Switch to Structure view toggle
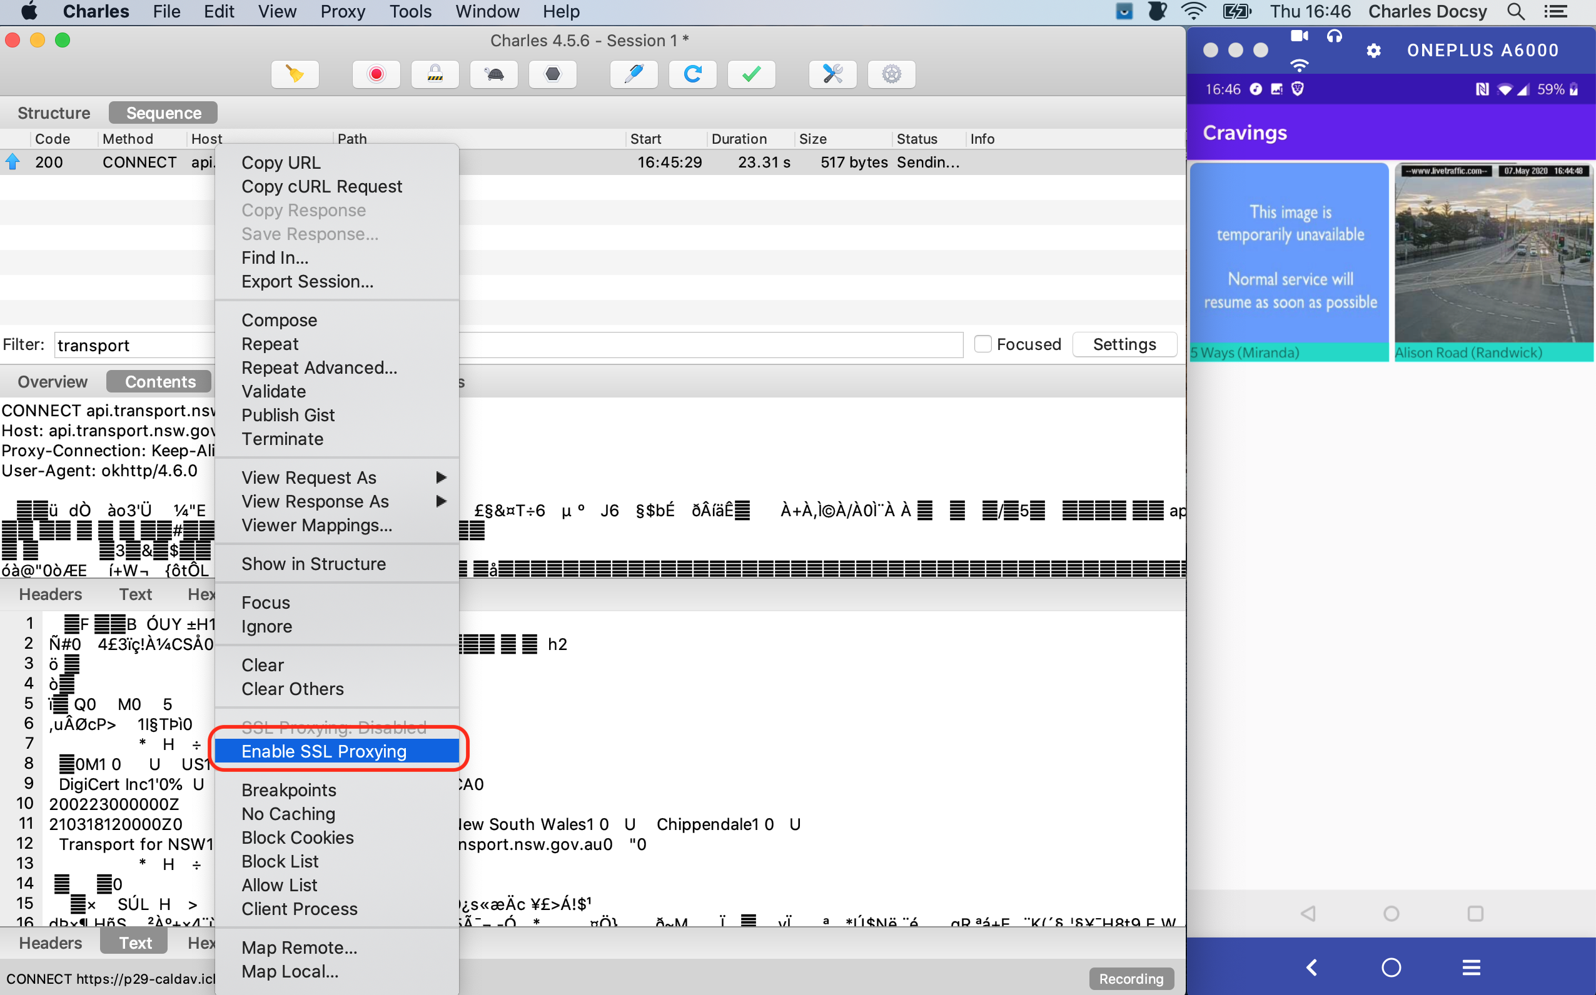Image resolution: width=1596 pixels, height=995 pixels. [x=53, y=112]
